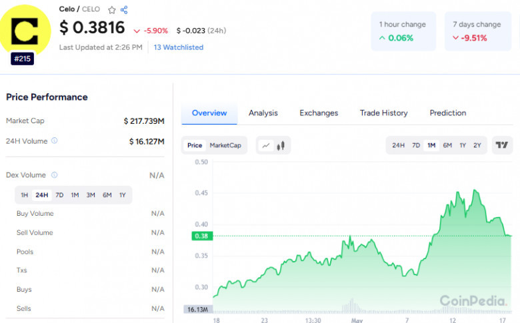Open the Exchanges tab

[319, 113]
